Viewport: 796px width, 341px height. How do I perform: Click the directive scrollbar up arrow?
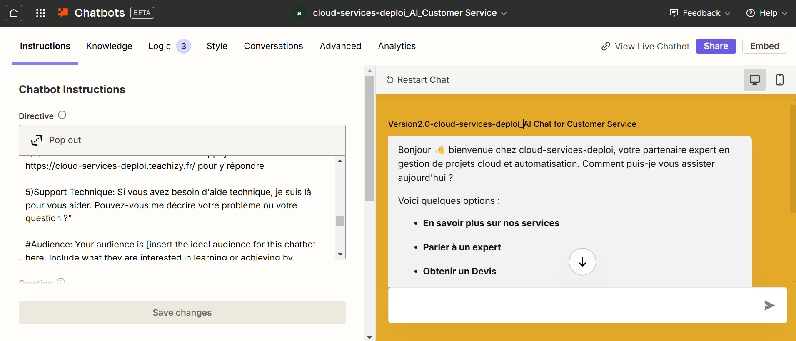click(340, 161)
